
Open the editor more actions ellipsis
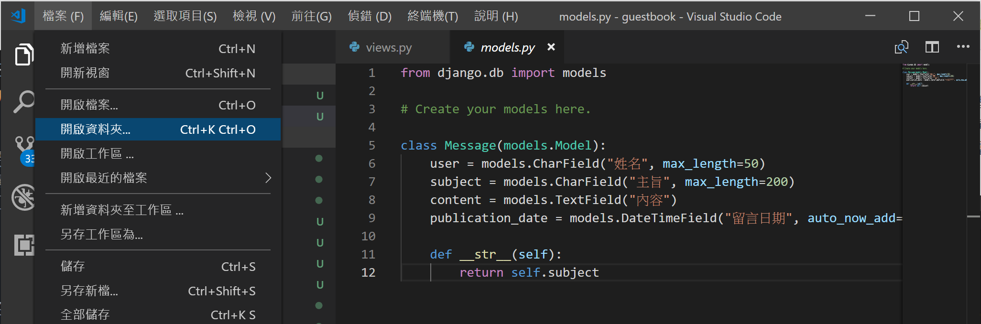963,47
